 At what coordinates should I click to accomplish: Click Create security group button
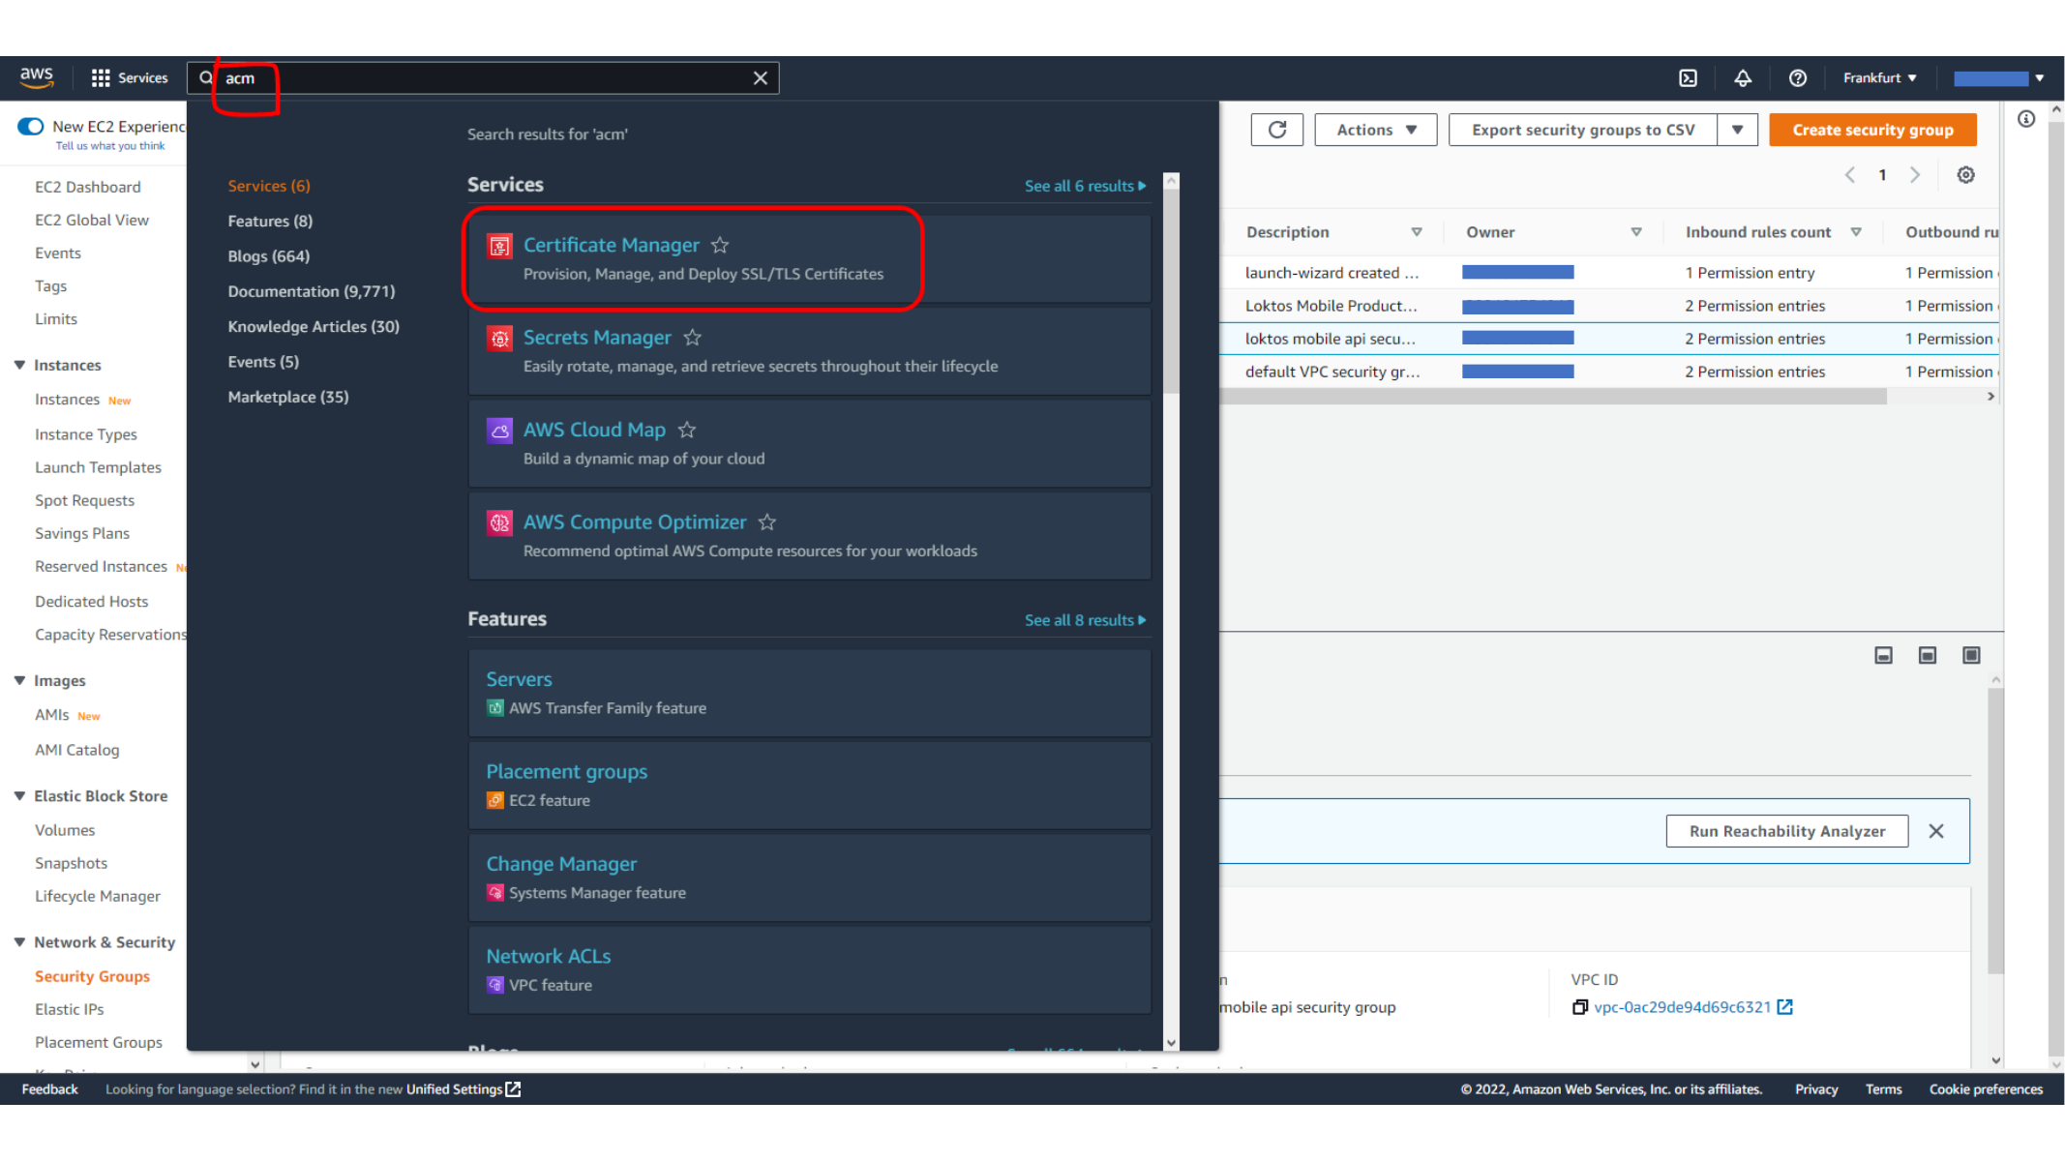[x=1872, y=130]
